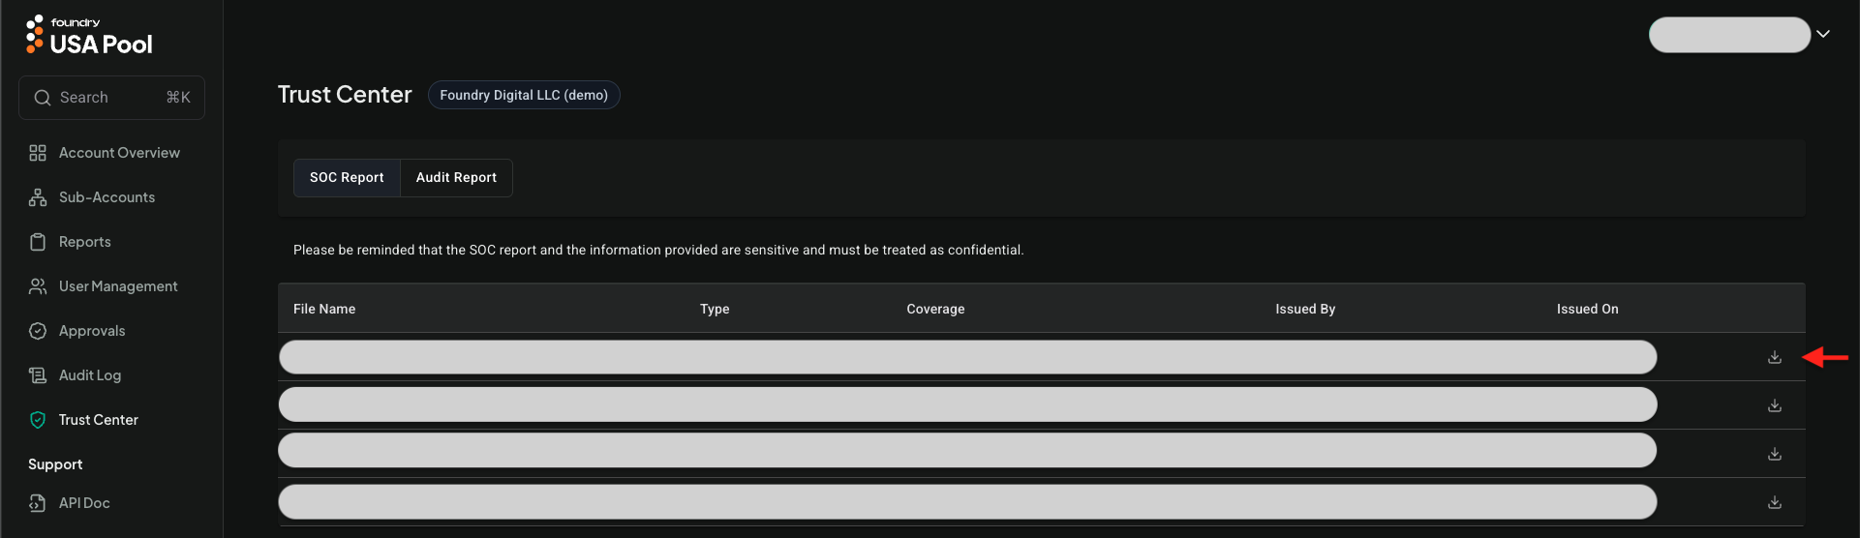Sort table by Issued On column
The image size is (1860, 538).
coord(1587,309)
